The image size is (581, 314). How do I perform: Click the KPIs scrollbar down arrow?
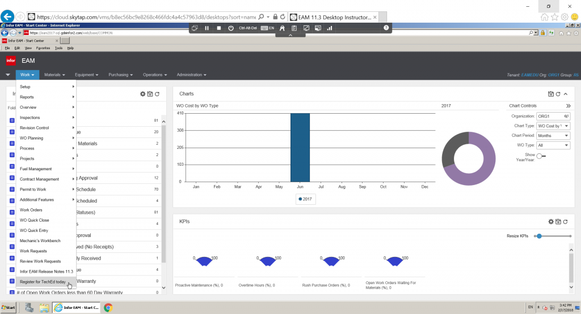pyautogui.click(x=571, y=287)
